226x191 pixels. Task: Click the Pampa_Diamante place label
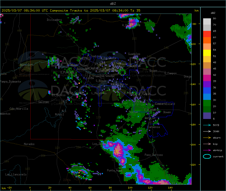[11, 82]
